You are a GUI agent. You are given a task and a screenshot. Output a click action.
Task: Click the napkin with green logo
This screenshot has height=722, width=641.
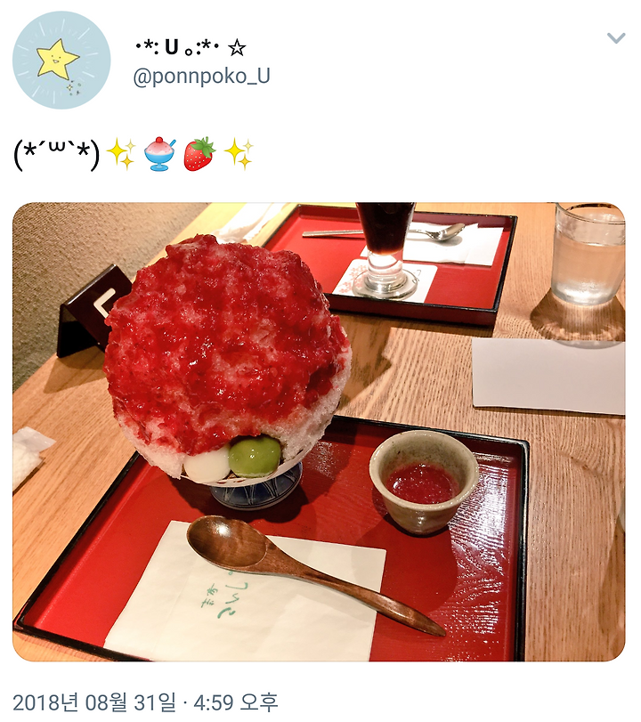pos(246,592)
